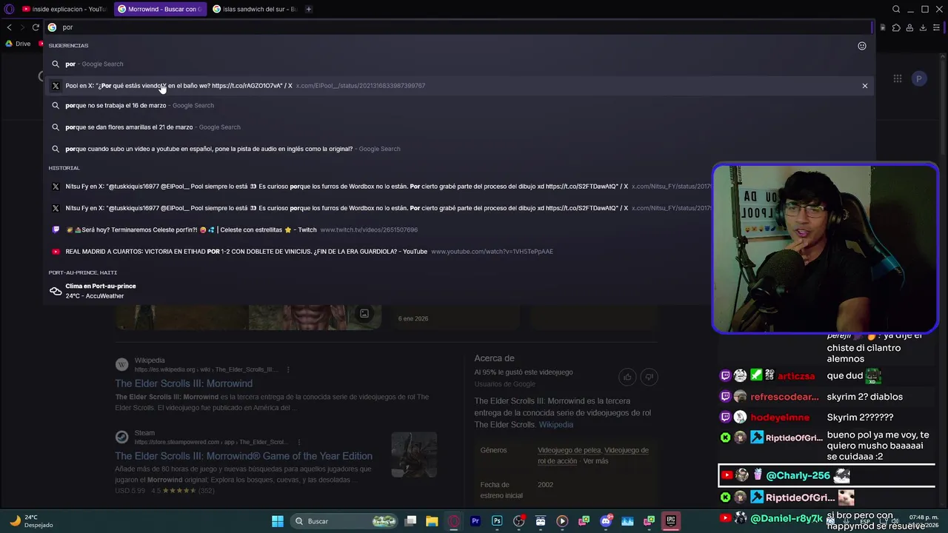
Task: Like the game with thumbs up
Action: [x=627, y=378]
